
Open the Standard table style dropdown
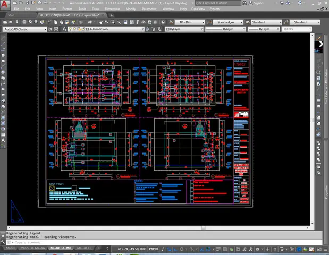click(x=266, y=22)
